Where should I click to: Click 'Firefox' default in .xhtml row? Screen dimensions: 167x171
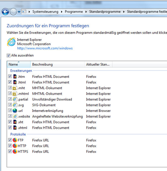pos(91,128)
